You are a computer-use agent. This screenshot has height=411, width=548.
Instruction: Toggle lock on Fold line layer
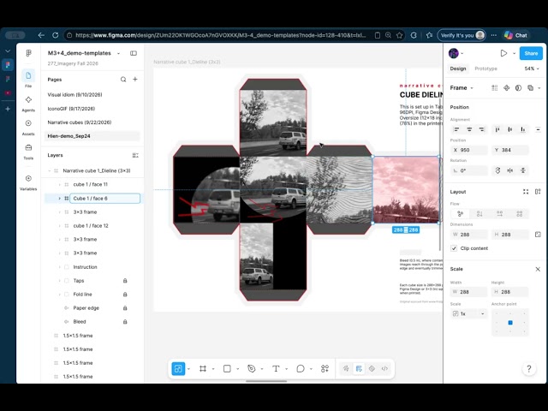tap(125, 295)
